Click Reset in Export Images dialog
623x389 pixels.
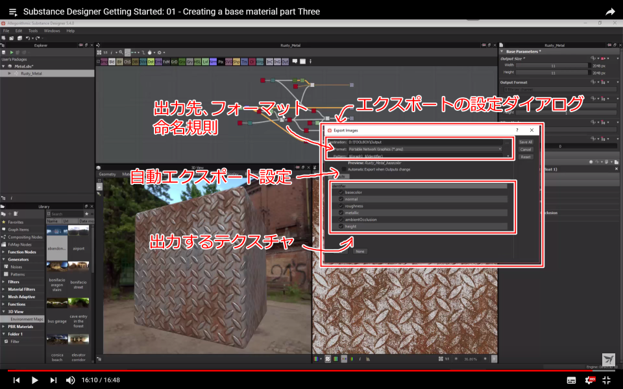(526, 157)
